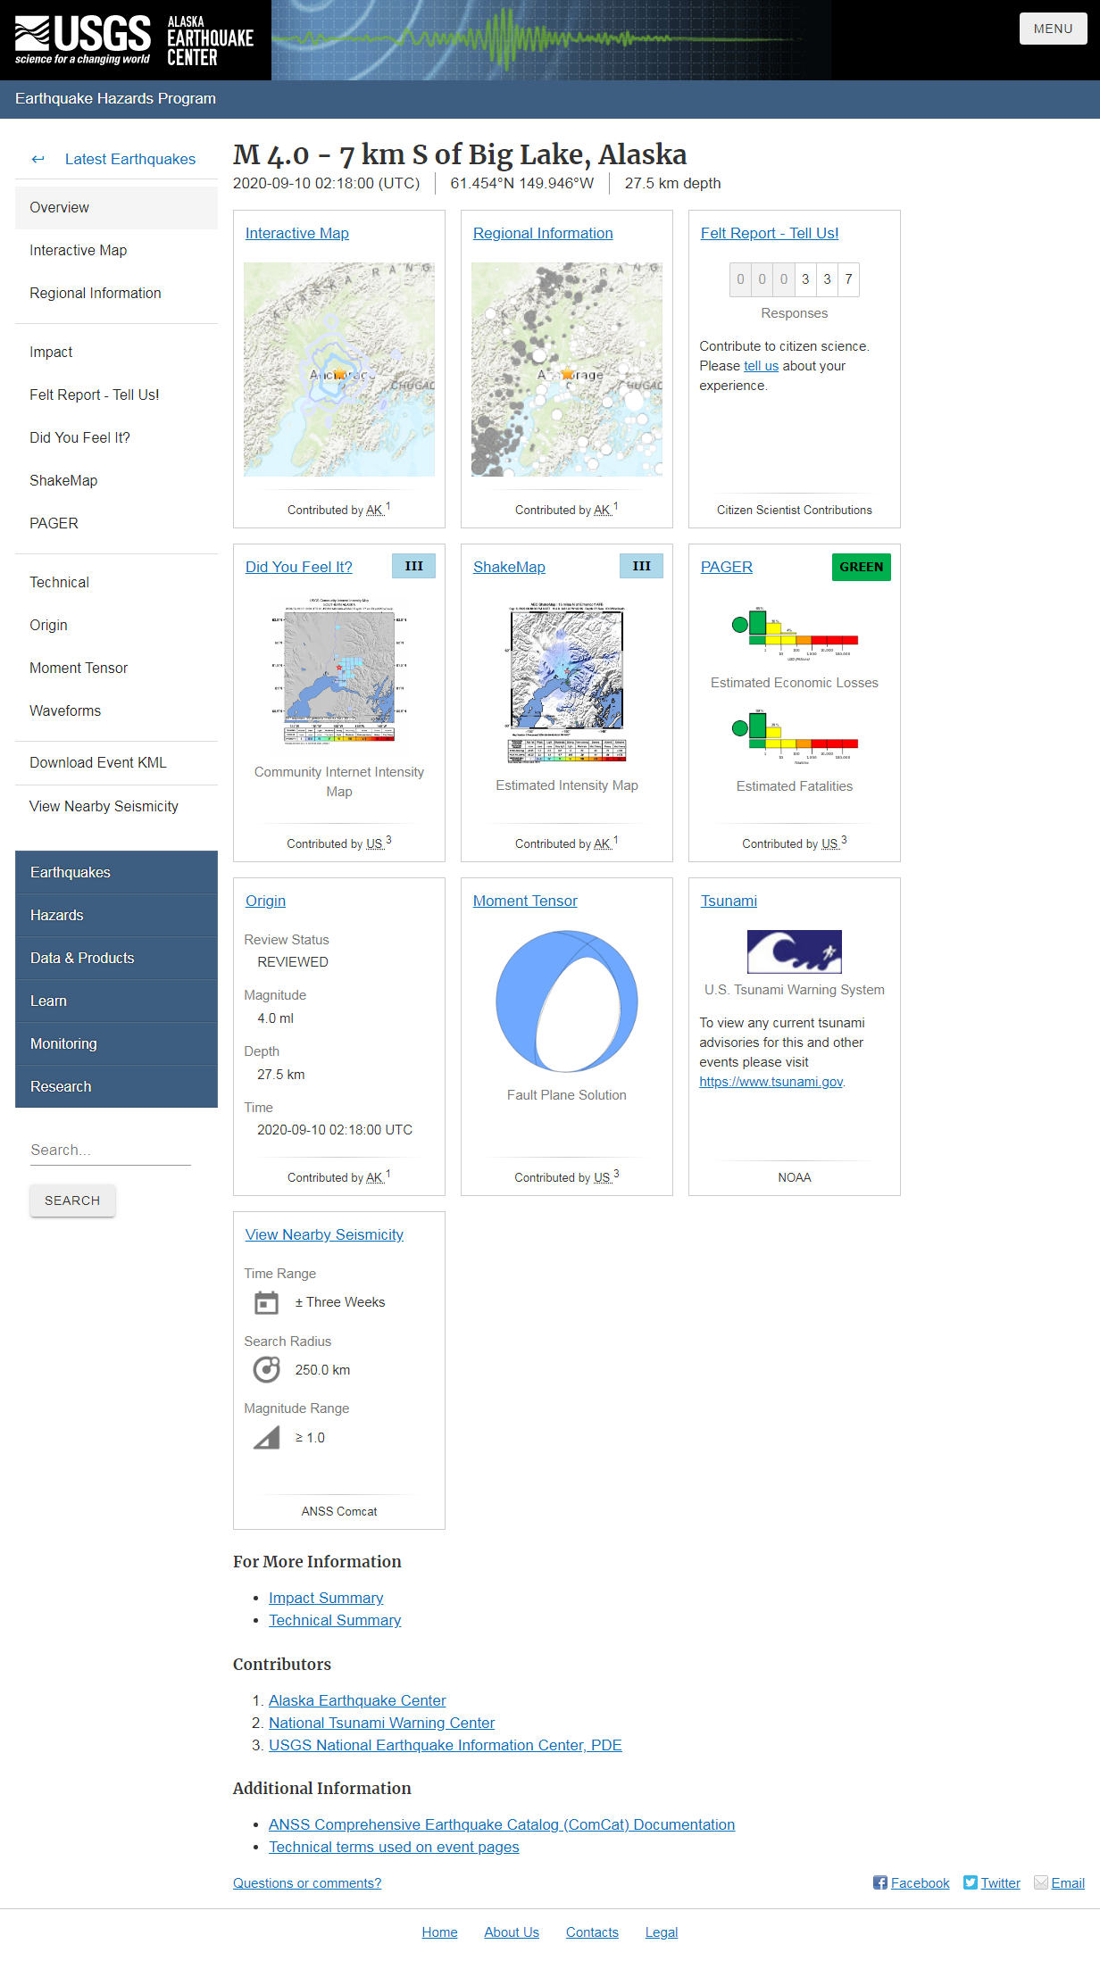This screenshot has width=1100, height=1969.
Task: Open the Alaska Earthquake Center contributor link
Action: [x=357, y=1700]
